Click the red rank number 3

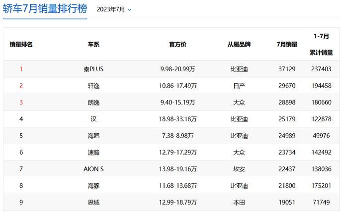(21, 103)
